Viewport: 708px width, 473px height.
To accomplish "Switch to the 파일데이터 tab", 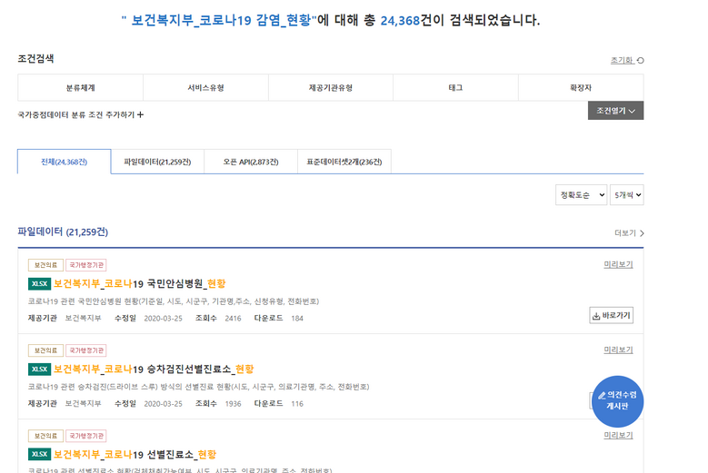I will point(157,162).
